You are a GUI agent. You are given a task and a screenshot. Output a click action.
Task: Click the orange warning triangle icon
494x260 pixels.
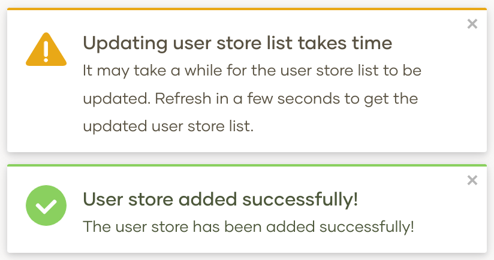tap(46, 49)
